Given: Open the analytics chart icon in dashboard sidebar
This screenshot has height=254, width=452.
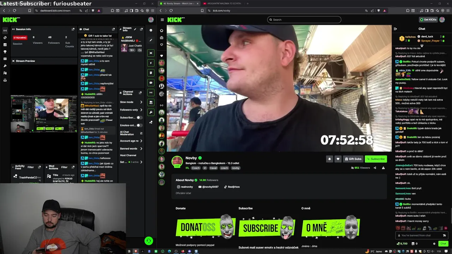Looking at the screenshot, I should click(x=5, y=45).
